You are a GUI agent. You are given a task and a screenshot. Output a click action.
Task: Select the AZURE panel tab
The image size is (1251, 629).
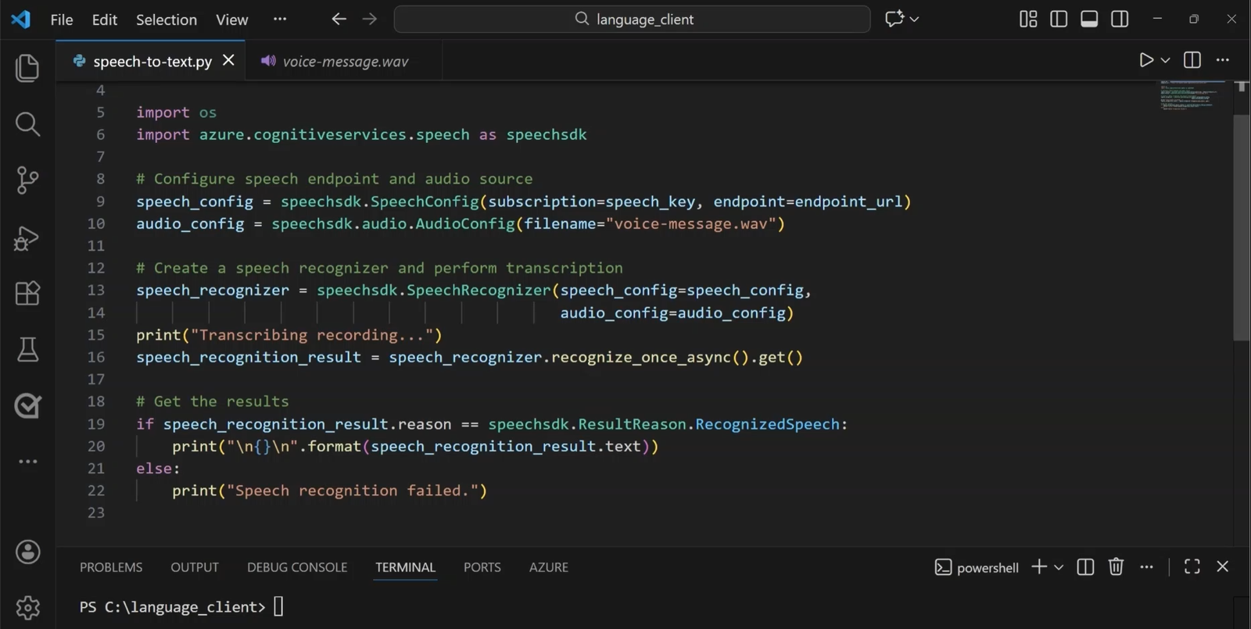pyautogui.click(x=548, y=567)
